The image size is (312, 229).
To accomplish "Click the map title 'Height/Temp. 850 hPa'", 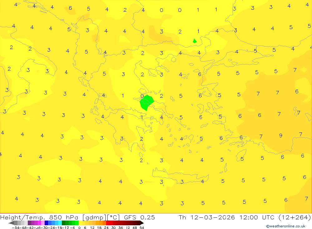I will pos(39,217).
